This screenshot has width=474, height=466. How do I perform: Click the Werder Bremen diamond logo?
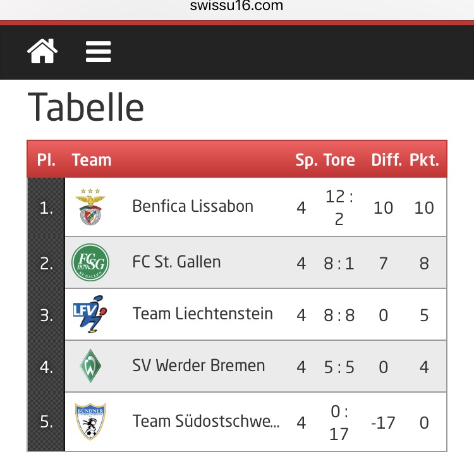tap(90, 366)
